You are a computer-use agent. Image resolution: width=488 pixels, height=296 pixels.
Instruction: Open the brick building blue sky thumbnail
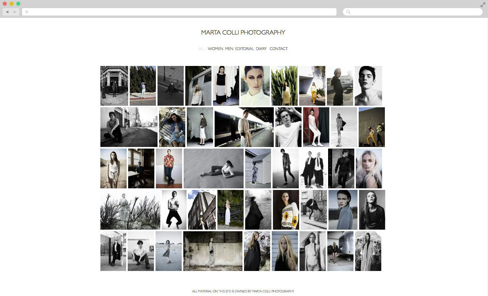pos(202,210)
